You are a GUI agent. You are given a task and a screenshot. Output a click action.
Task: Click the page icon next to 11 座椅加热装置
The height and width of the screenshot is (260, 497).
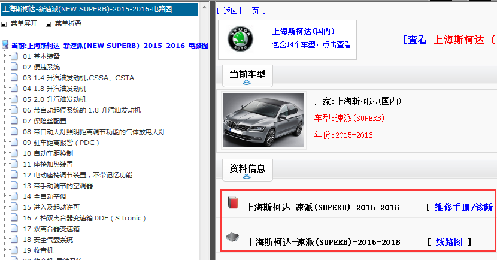pyautogui.click(x=14, y=164)
